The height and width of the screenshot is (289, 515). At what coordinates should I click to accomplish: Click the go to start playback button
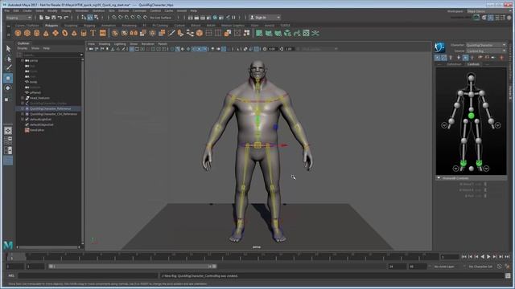(x=464, y=257)
